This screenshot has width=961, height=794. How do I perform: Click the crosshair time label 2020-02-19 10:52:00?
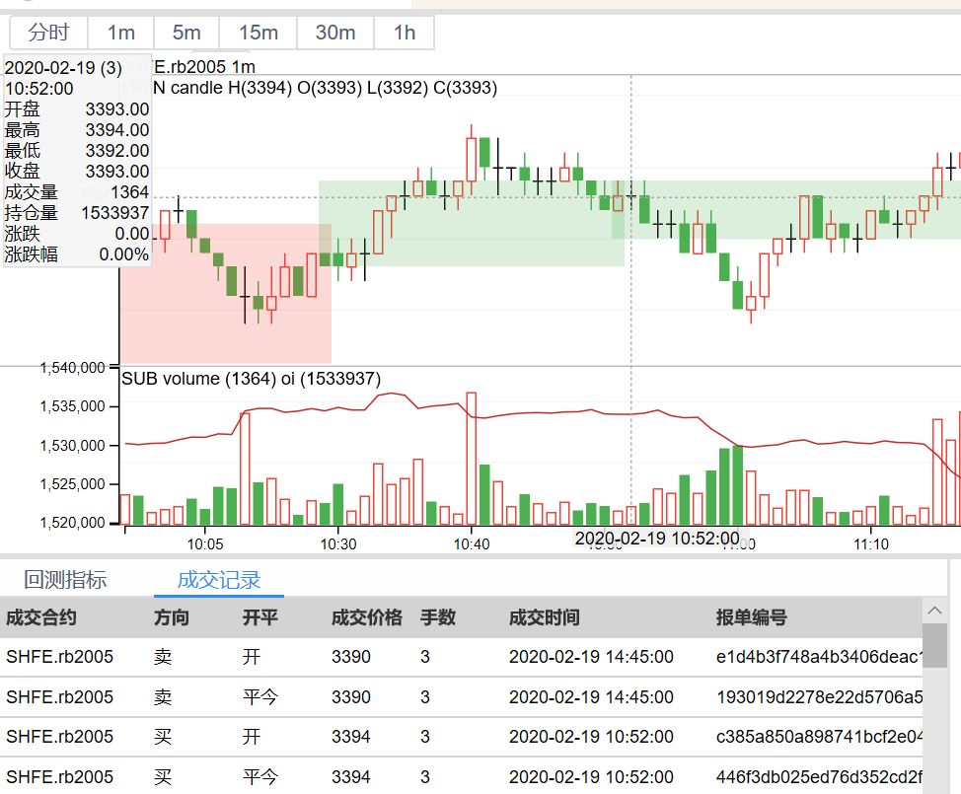(657, 539)
